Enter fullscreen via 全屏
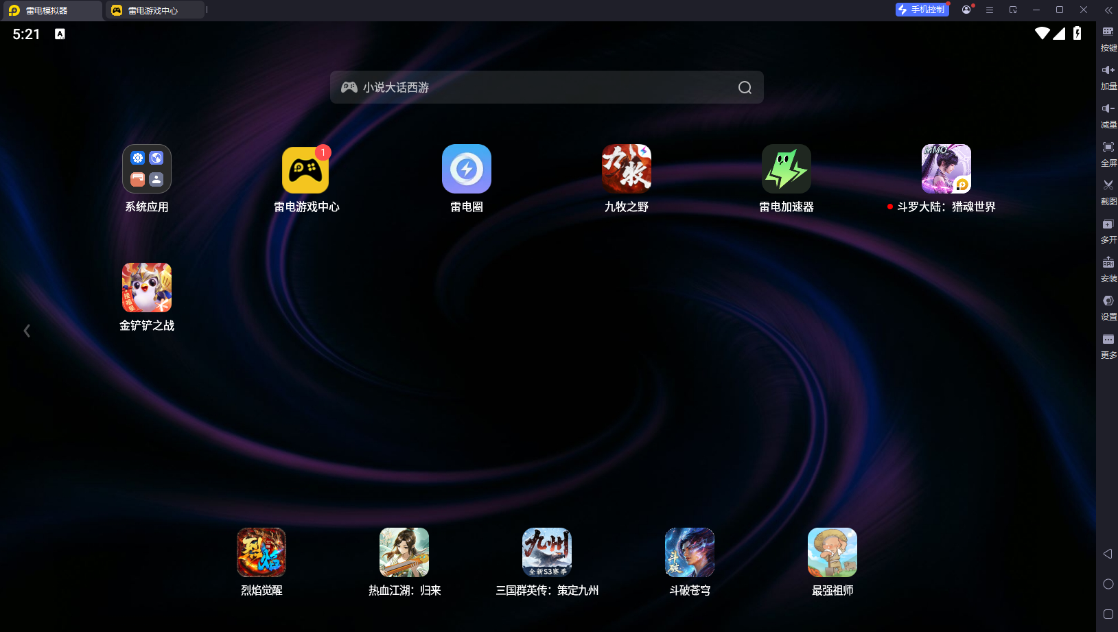The width and height of the screenshot is (1118, 632). pyautogui.click(x=1108, y=154)
